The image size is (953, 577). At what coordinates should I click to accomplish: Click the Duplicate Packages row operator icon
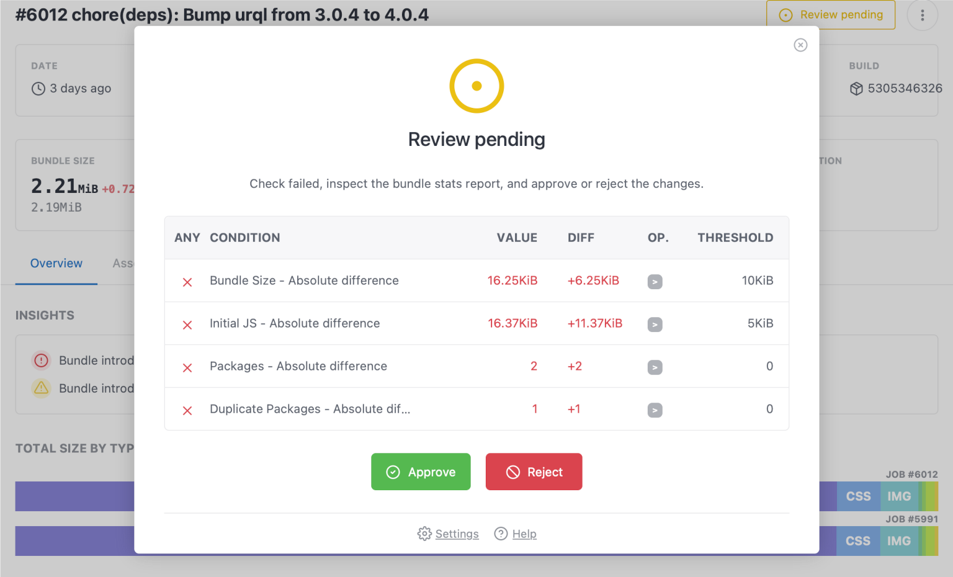coord(655,410)
